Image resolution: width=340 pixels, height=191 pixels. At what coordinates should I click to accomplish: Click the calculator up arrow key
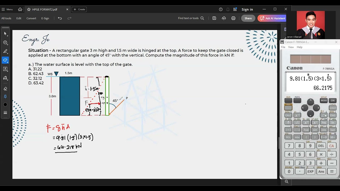(x=311, y=102)
